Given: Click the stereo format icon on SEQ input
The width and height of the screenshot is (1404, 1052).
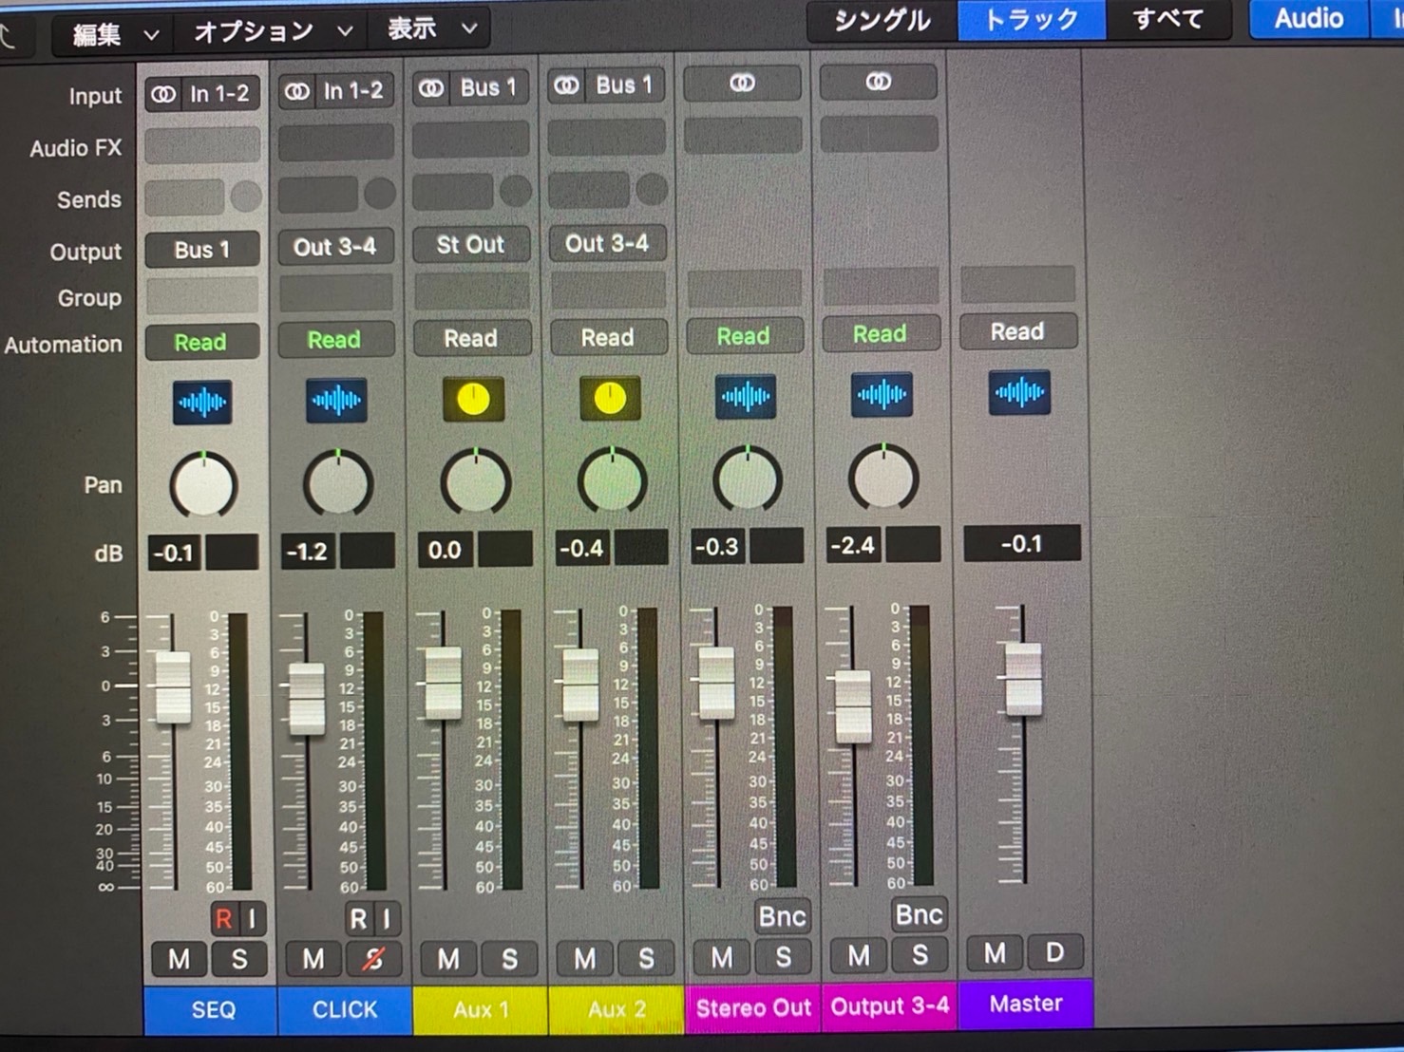Looking at the screenshot, I should coord(164,94).
